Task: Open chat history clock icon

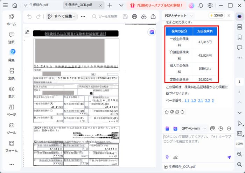Action: click(x=220, y=128)
